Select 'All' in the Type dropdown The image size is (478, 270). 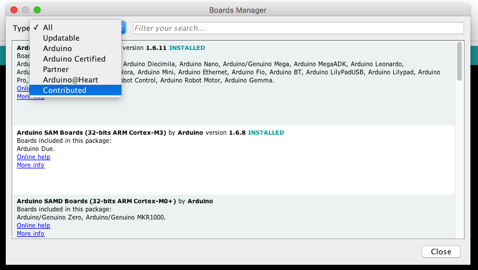(x=76, y=27)
